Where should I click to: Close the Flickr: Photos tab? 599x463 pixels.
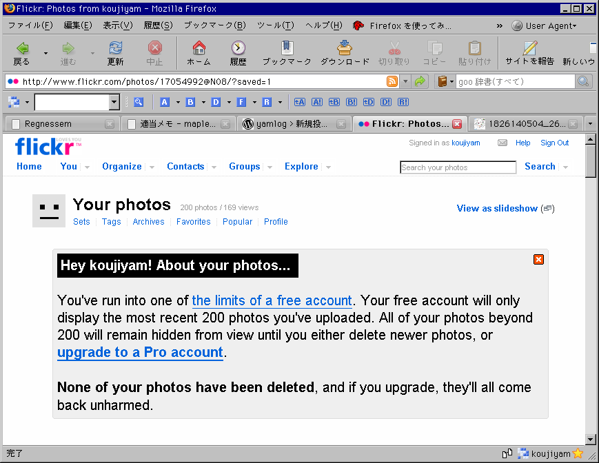457,123
